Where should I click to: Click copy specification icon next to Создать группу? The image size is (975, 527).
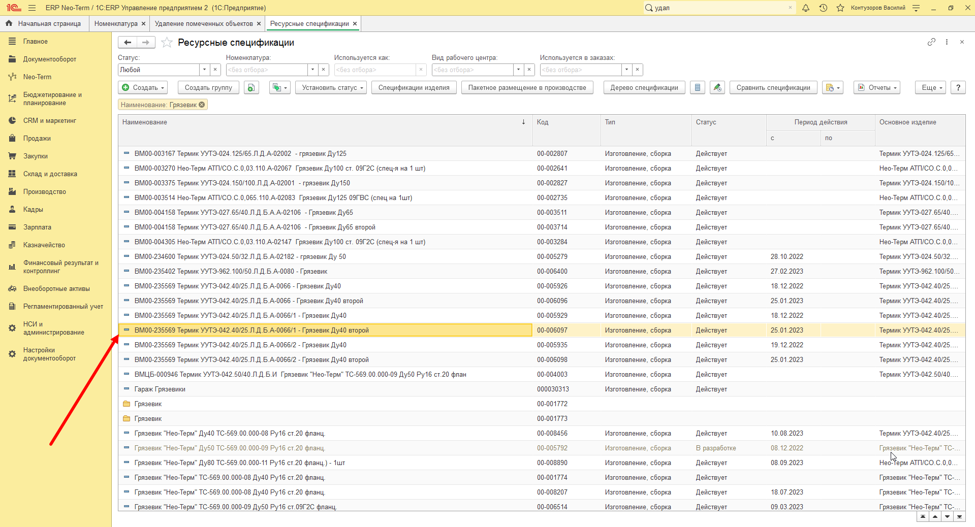[251, 88]
